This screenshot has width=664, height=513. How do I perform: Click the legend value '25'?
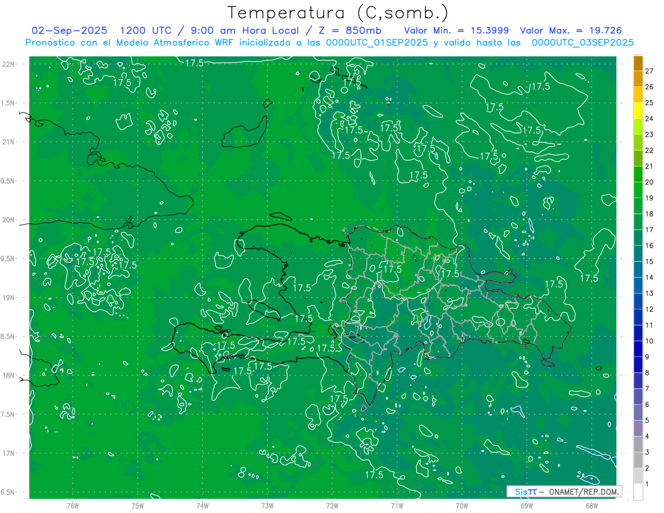click(x=650, y=103)
